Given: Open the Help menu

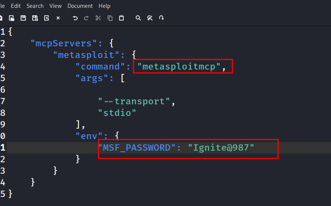Looking at the screenshot, I should click(x=105, y=6).
